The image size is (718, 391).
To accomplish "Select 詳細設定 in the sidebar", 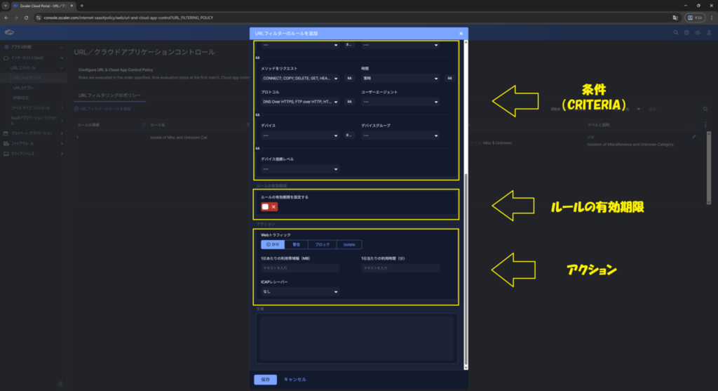I will click(x=20, y=98).
